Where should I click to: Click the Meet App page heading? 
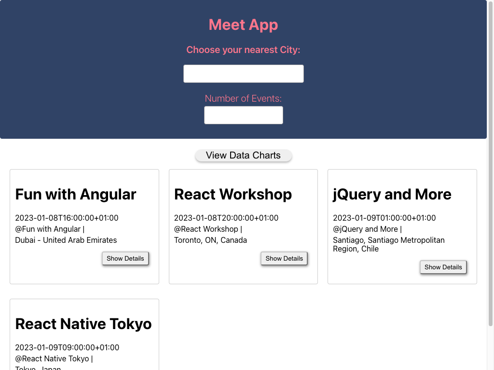(x=243, y=25)
